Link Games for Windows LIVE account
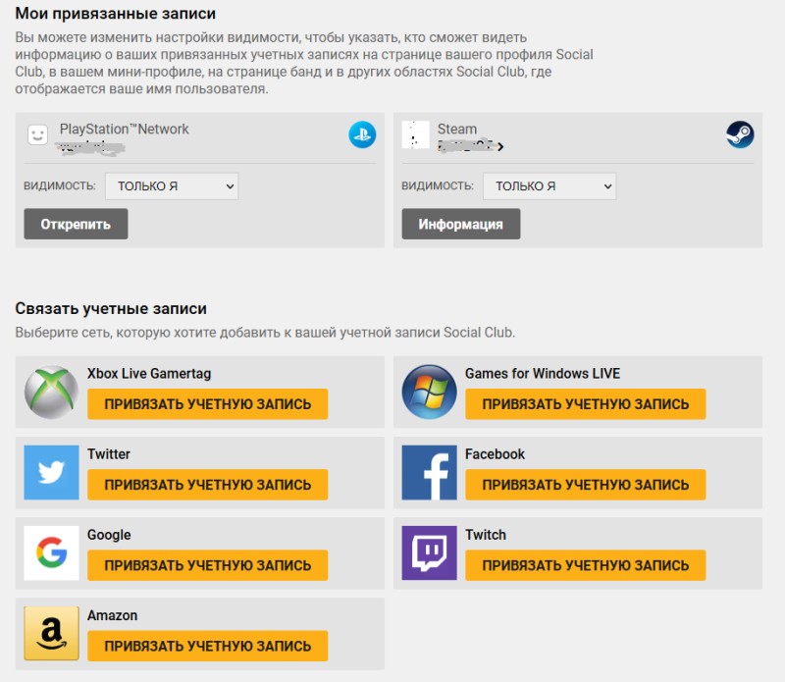This screenshot has height=682, width=785. coord(585,404)
